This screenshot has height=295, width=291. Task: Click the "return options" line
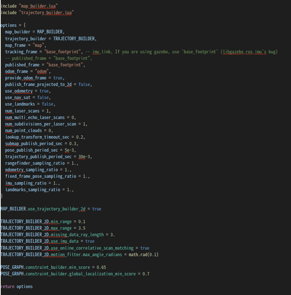(17, 287)
